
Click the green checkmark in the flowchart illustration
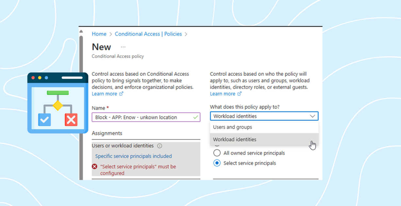pyautogui.click(x=44, y=120)
